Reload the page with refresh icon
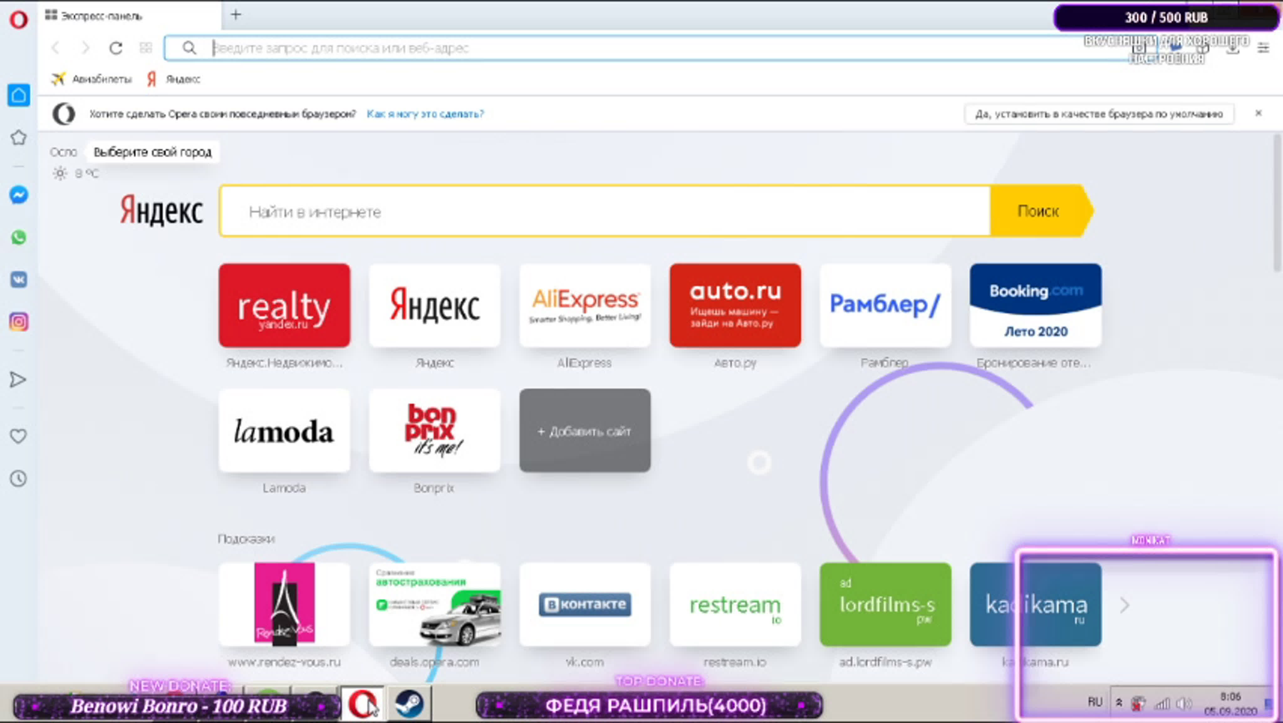 [116, 48]
